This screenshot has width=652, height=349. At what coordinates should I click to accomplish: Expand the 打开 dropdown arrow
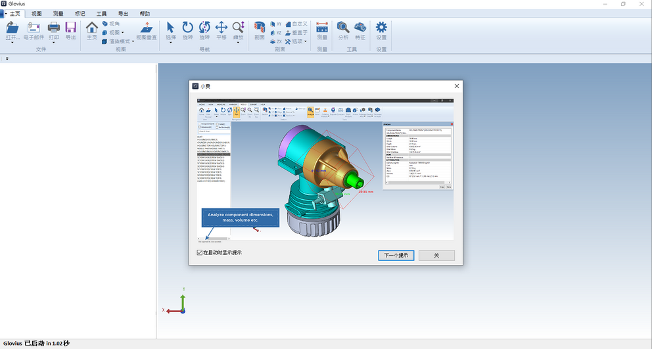tap(12, 43)
